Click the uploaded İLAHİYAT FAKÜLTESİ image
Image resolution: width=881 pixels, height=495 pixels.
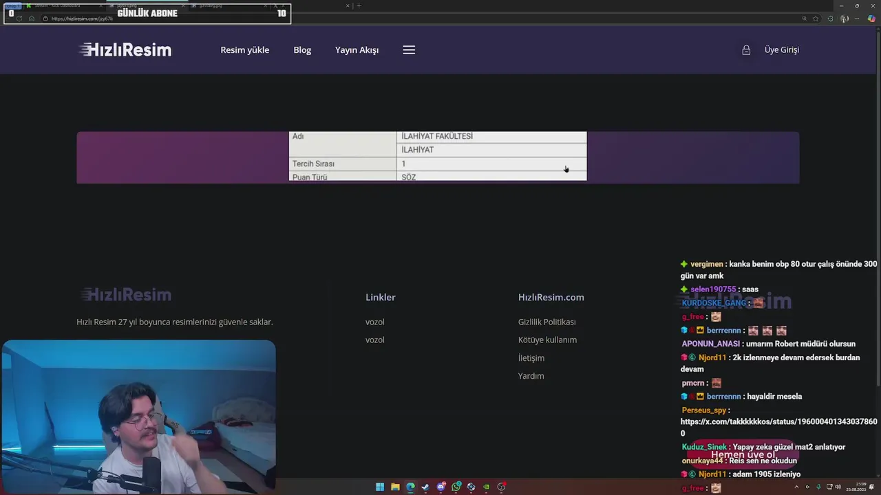tap(438, 157)
